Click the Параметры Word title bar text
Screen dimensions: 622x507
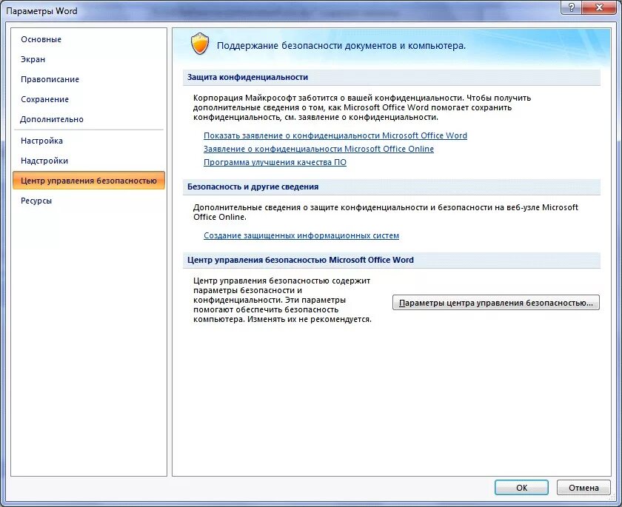(x=41, y=11)
